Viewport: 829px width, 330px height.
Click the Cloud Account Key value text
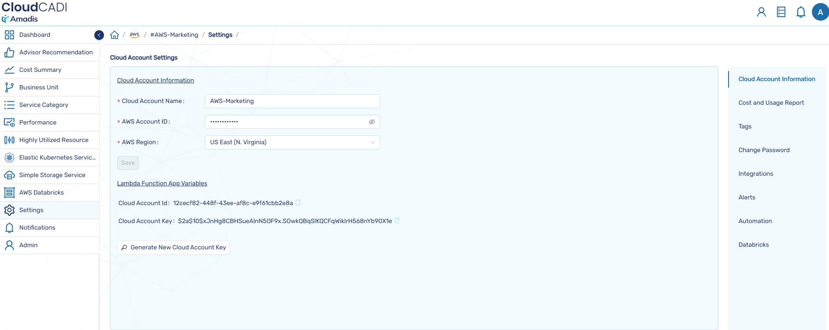[285, 221]
